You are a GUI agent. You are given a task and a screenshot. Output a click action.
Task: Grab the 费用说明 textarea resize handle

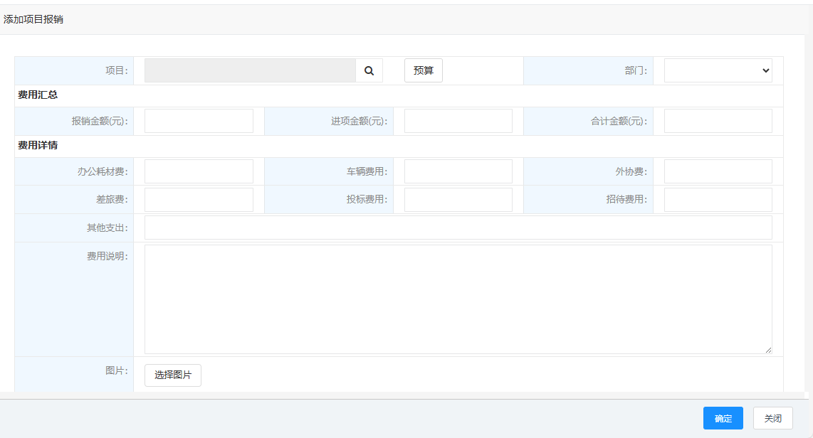(x=768, y=350)
